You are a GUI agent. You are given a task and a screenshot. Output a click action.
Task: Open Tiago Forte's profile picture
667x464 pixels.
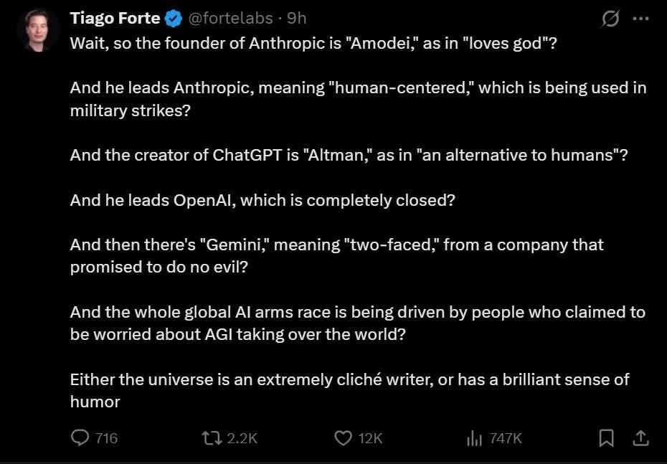pyautogui.click(x=38, y=30)
